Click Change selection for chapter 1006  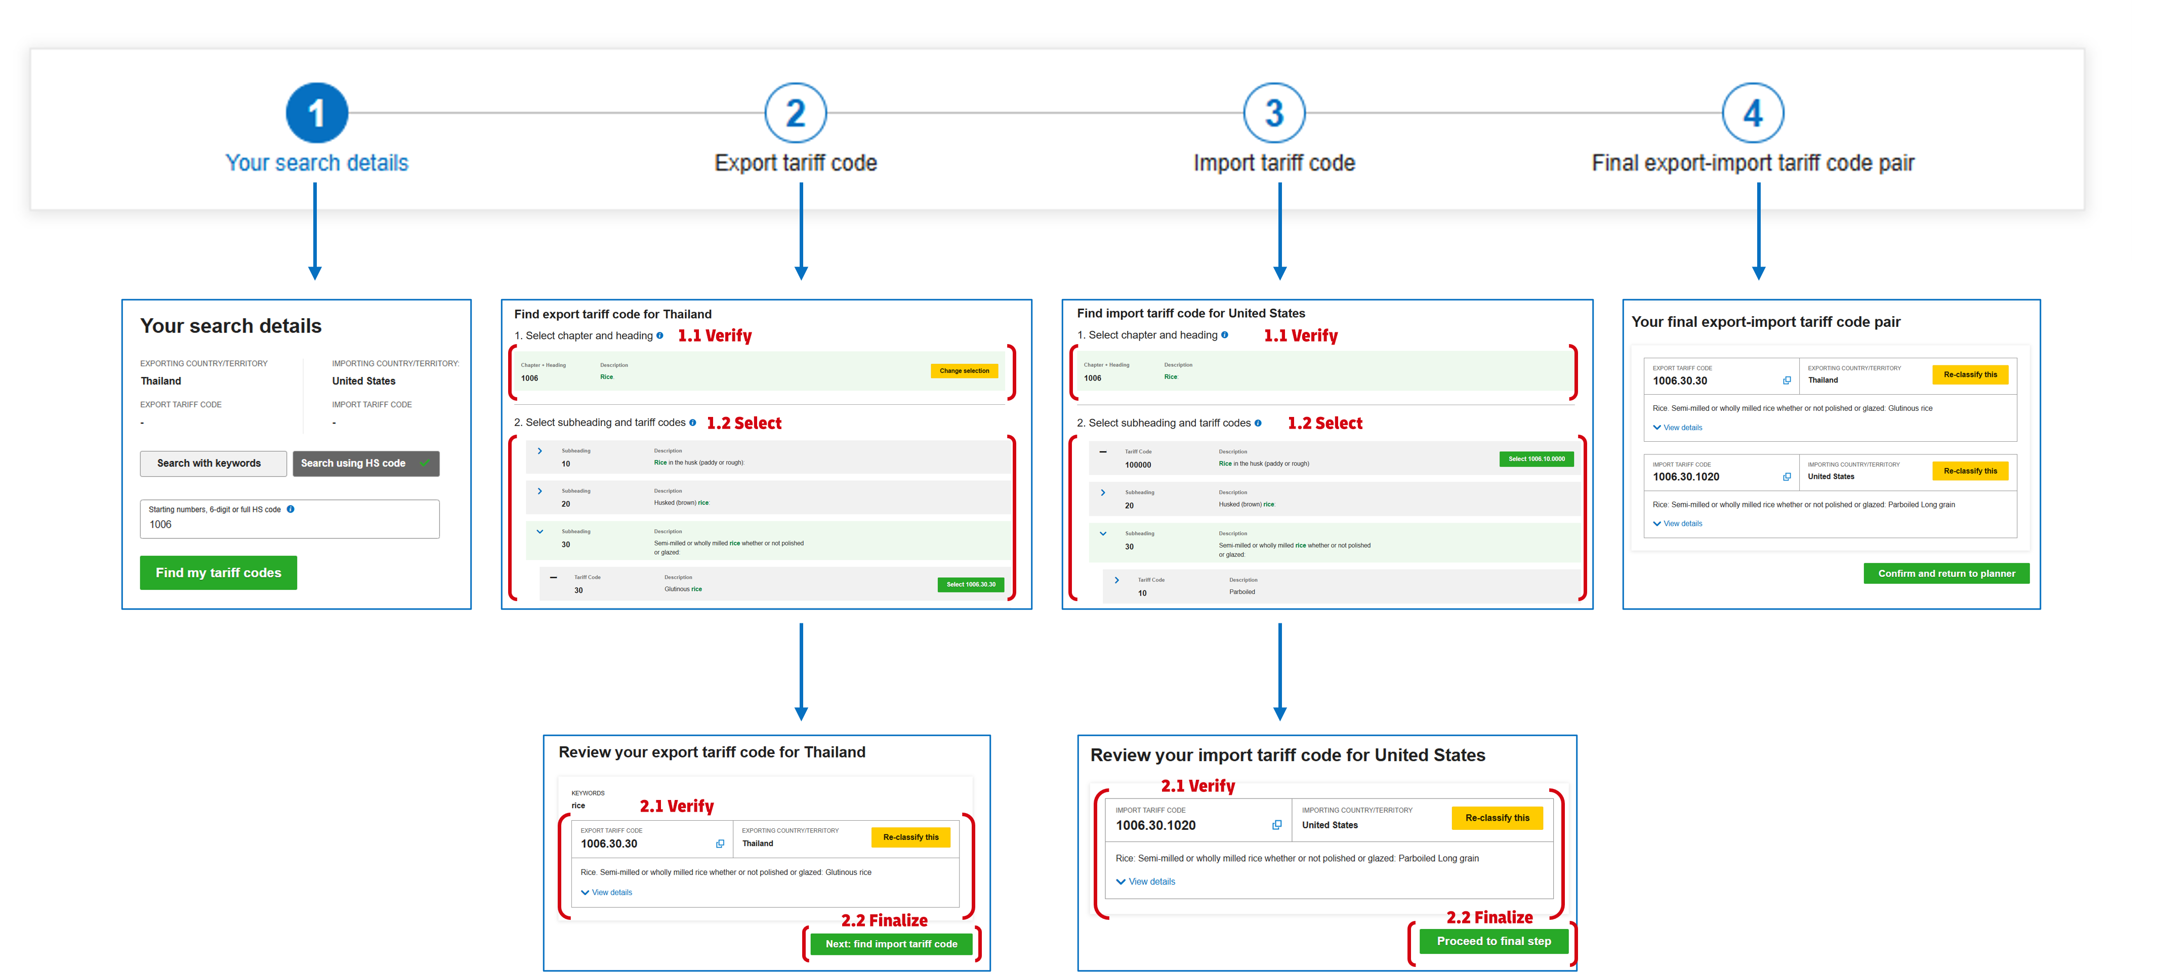pos(964,371)
